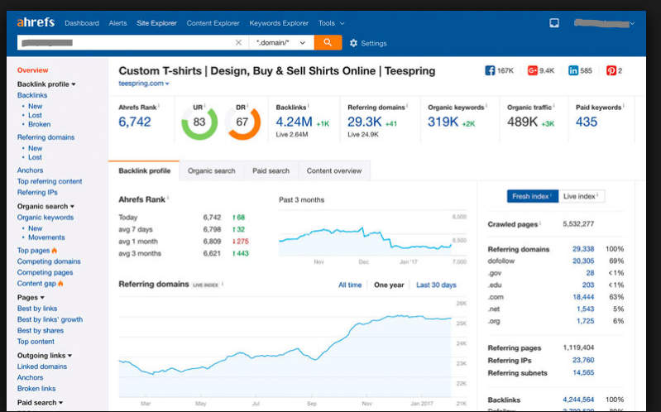Image resolution: width=661 pixels, height=412 pixels.
Task: Open the notifications monitor icon in header
Action: (x=554, y=23)
